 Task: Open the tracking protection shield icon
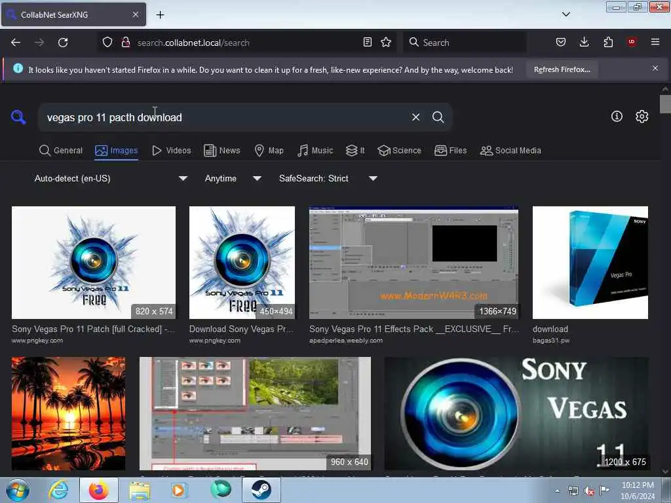coord(107,42)
